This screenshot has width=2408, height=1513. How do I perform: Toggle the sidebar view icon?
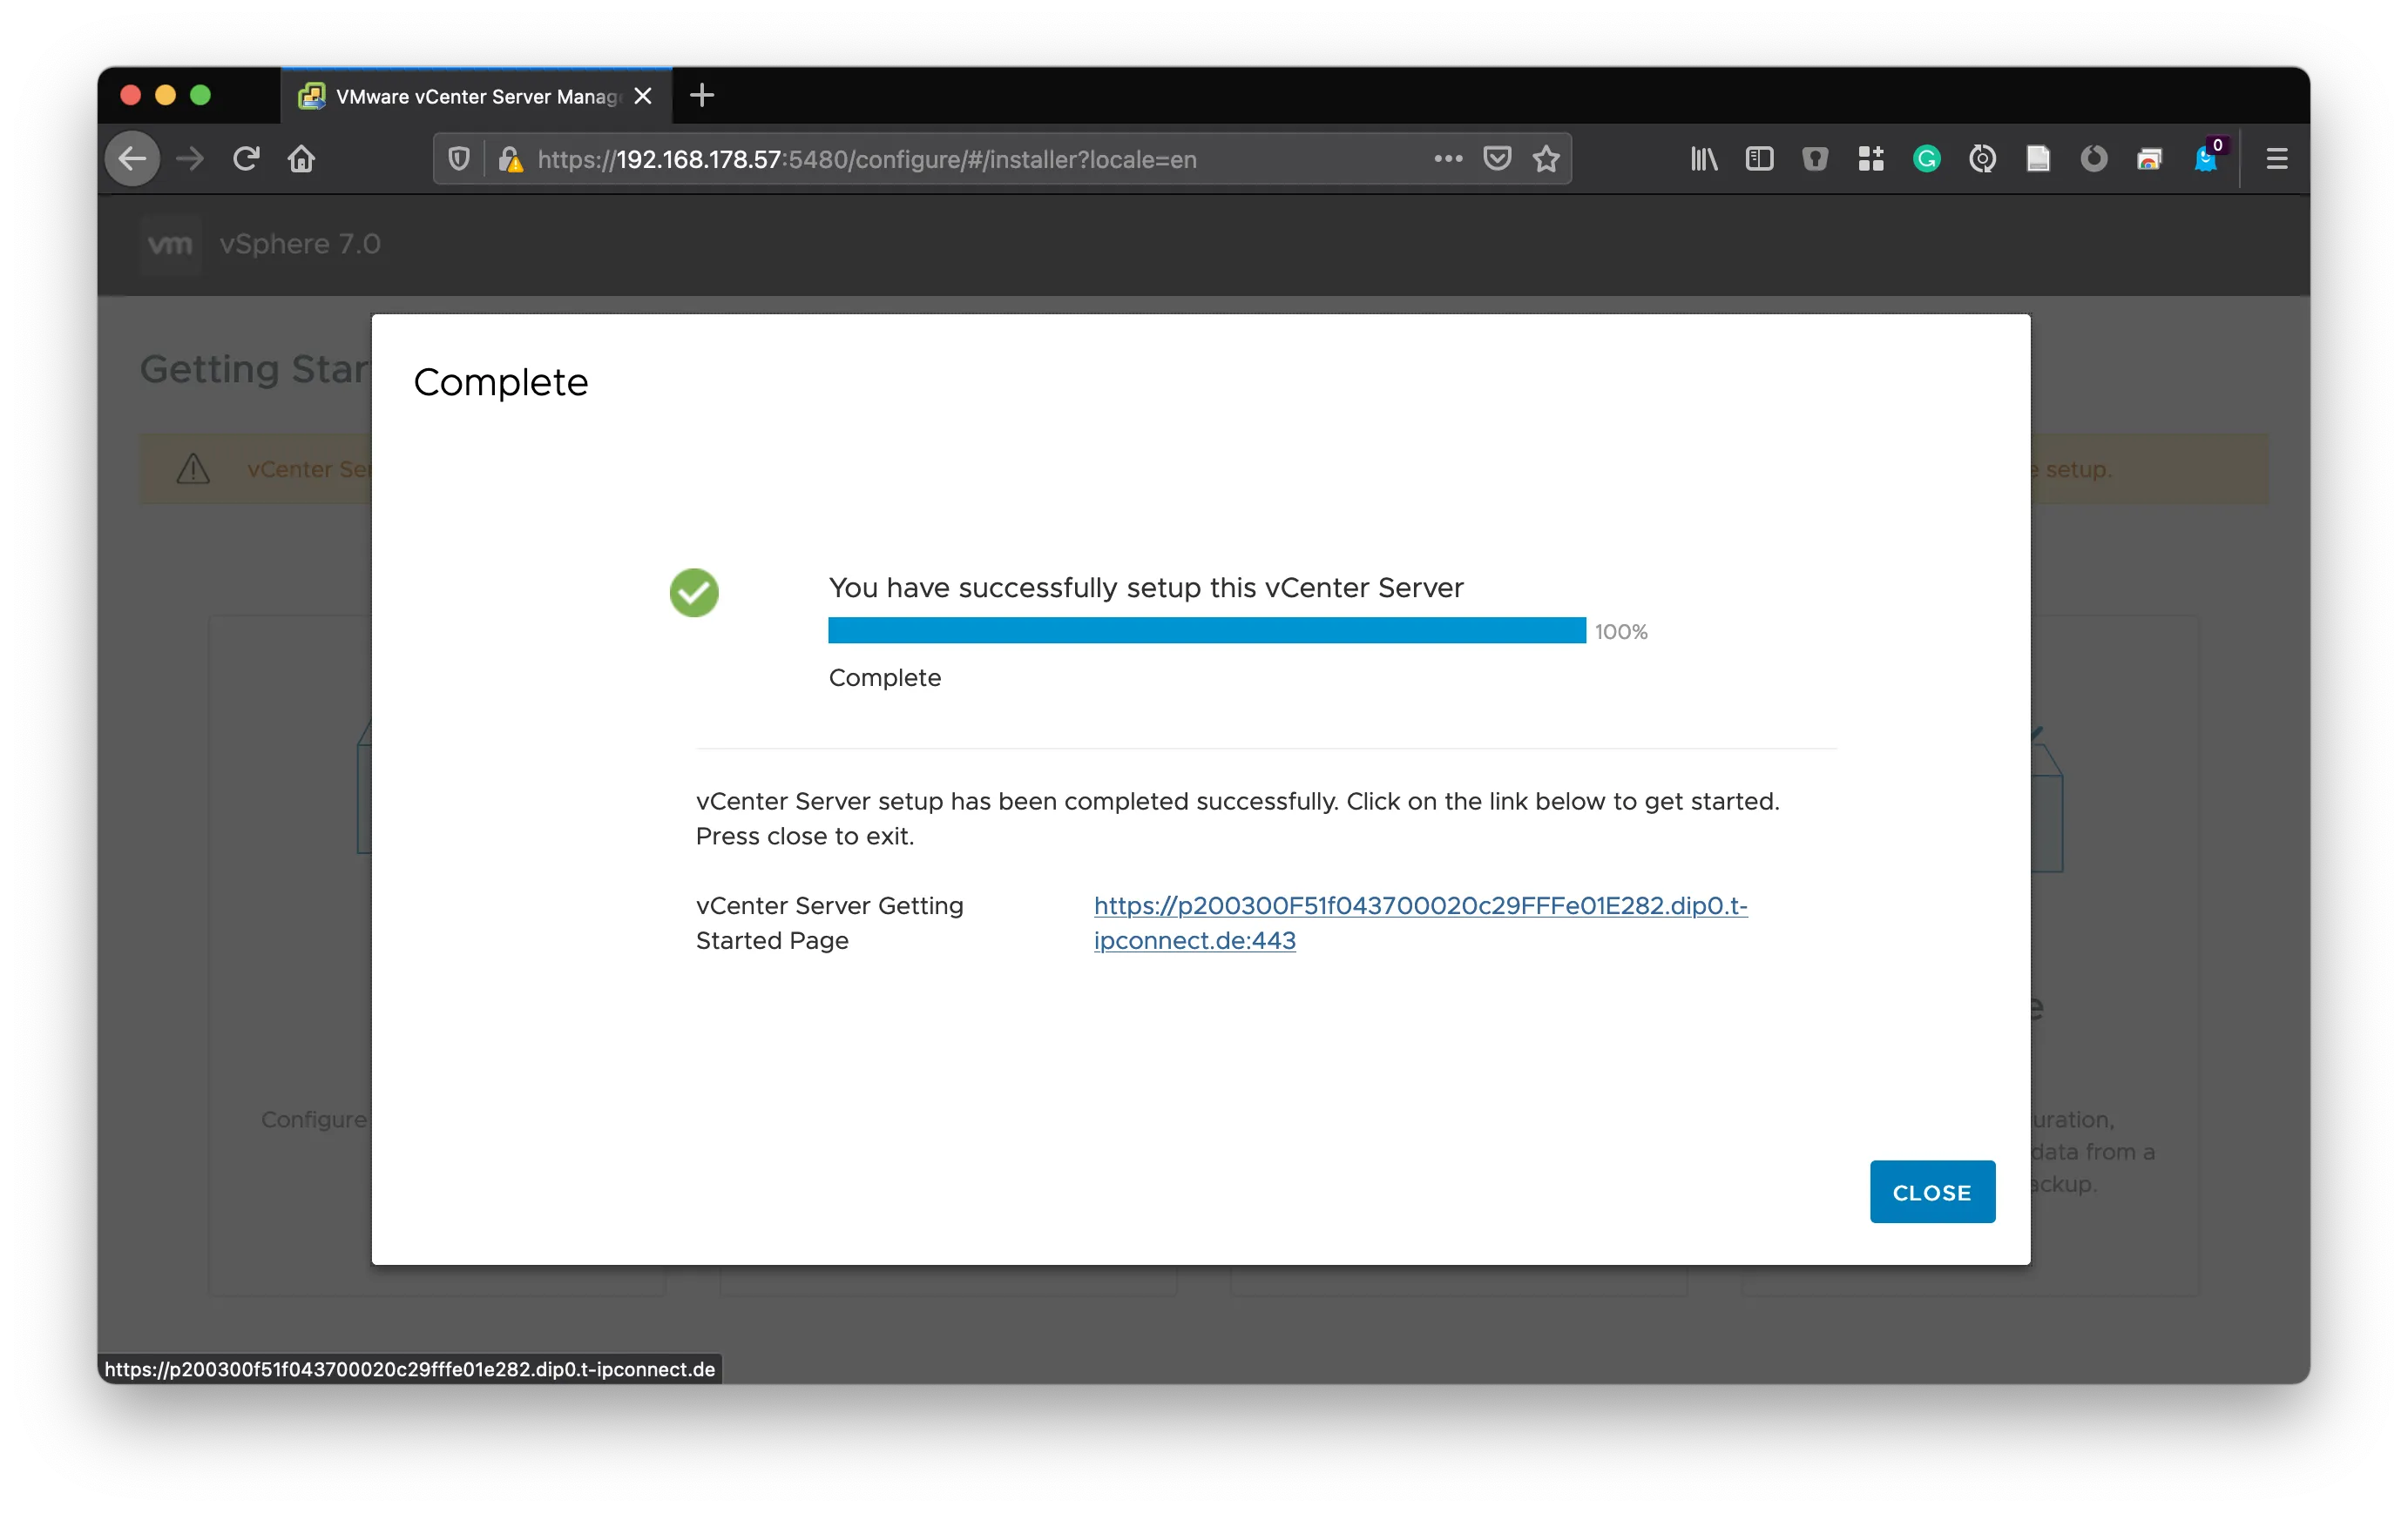pyautogui.click(x=1759, y=159)
